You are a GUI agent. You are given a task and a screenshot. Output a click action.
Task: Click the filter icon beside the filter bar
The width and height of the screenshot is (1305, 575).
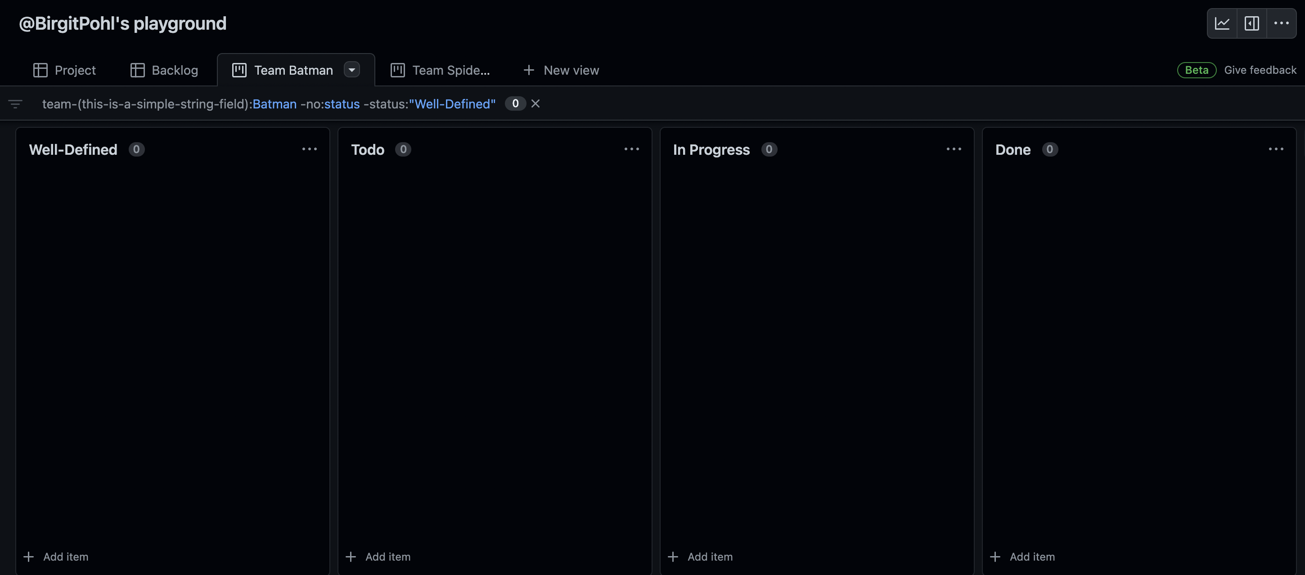click(15, 103)
